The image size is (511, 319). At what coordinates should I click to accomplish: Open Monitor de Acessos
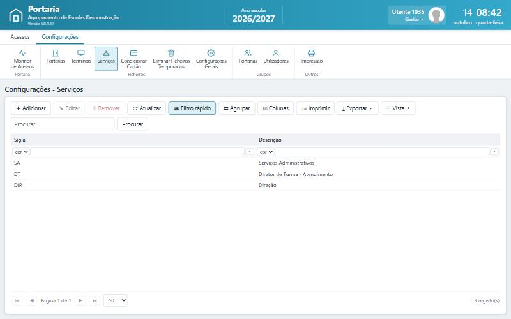[x=22, y=59]
